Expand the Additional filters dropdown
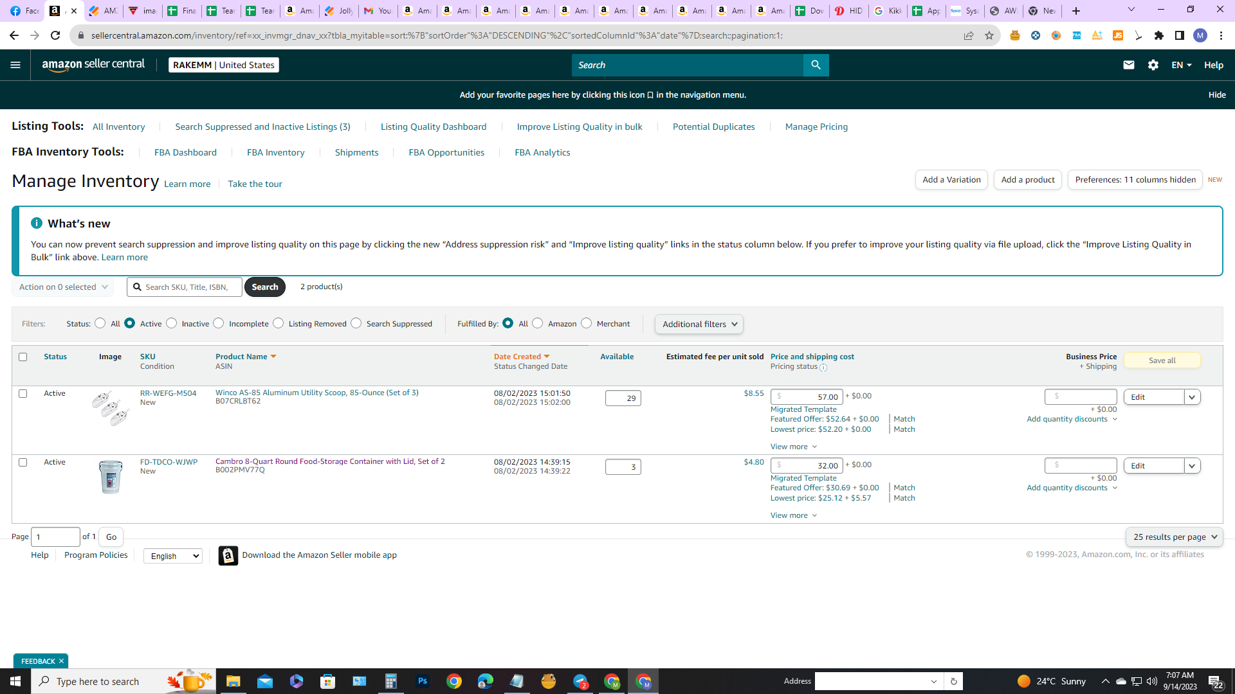This screenshot has height=694, width=1235. (x=699, y=324)
